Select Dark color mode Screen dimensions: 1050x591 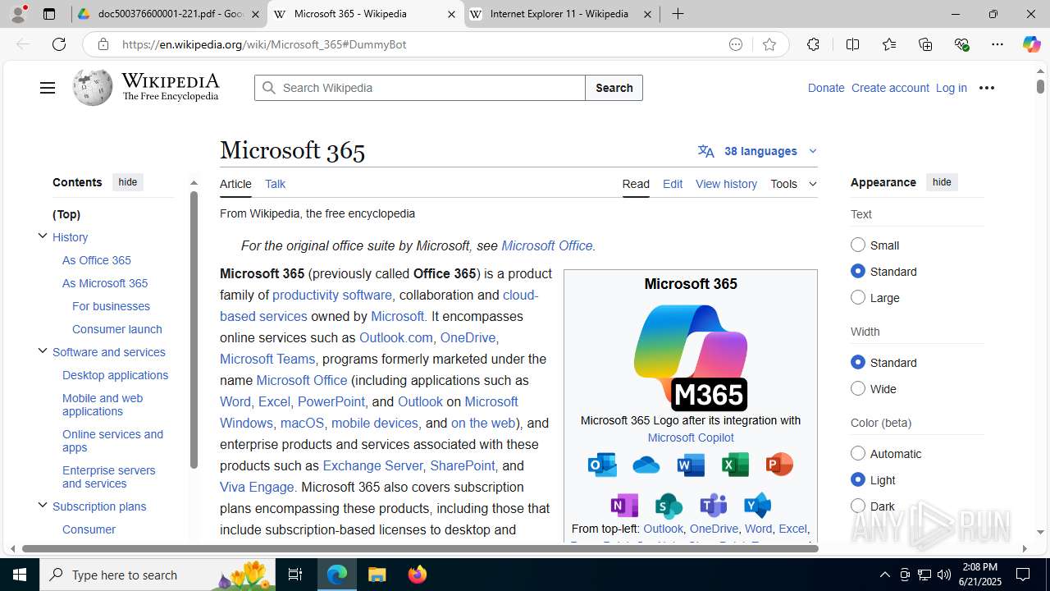tap(858, 506)
